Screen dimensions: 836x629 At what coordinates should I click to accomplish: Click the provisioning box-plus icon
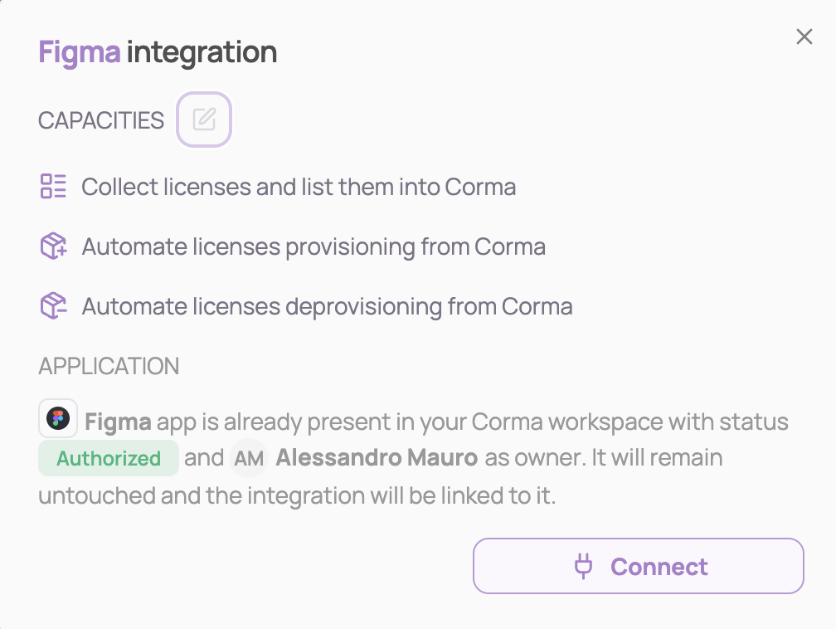(53, 246)
